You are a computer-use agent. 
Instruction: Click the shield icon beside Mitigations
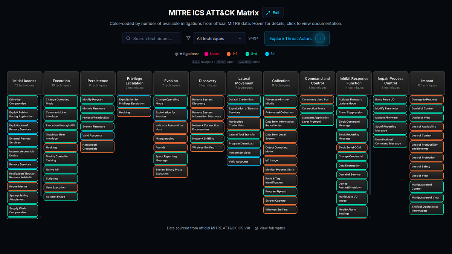tap(177, 54)
